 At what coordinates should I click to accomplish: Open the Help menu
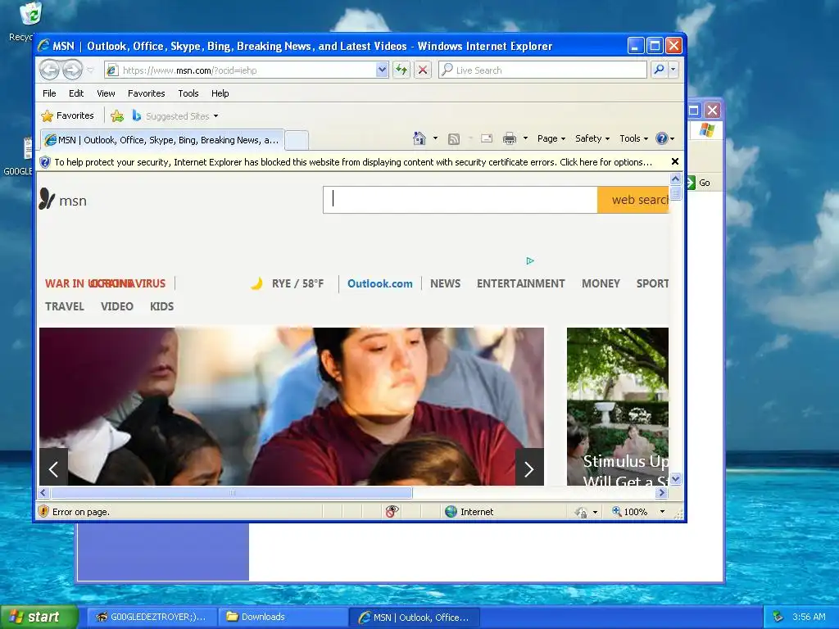[x=220, y=93]
